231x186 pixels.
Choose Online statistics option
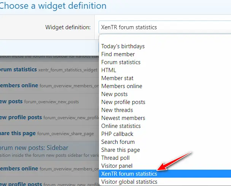tap(121, 126)
